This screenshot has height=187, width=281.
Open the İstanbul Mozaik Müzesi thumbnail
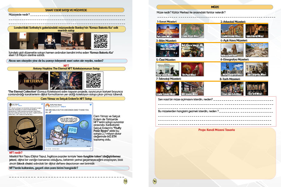[x=192, y=31]
